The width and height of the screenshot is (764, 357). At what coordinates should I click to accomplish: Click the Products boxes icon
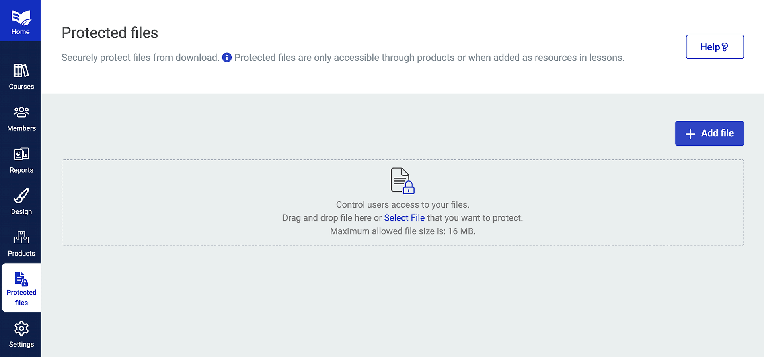coord(21,237)
